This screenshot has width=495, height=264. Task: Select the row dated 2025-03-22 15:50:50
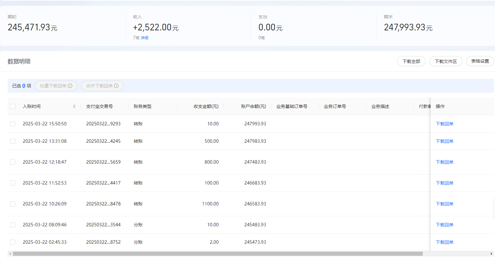(13, 124)
